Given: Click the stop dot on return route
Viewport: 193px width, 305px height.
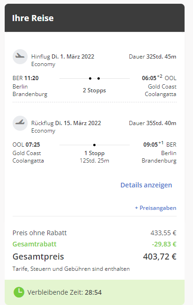Looking at the screenshot, I should (94, 145).
